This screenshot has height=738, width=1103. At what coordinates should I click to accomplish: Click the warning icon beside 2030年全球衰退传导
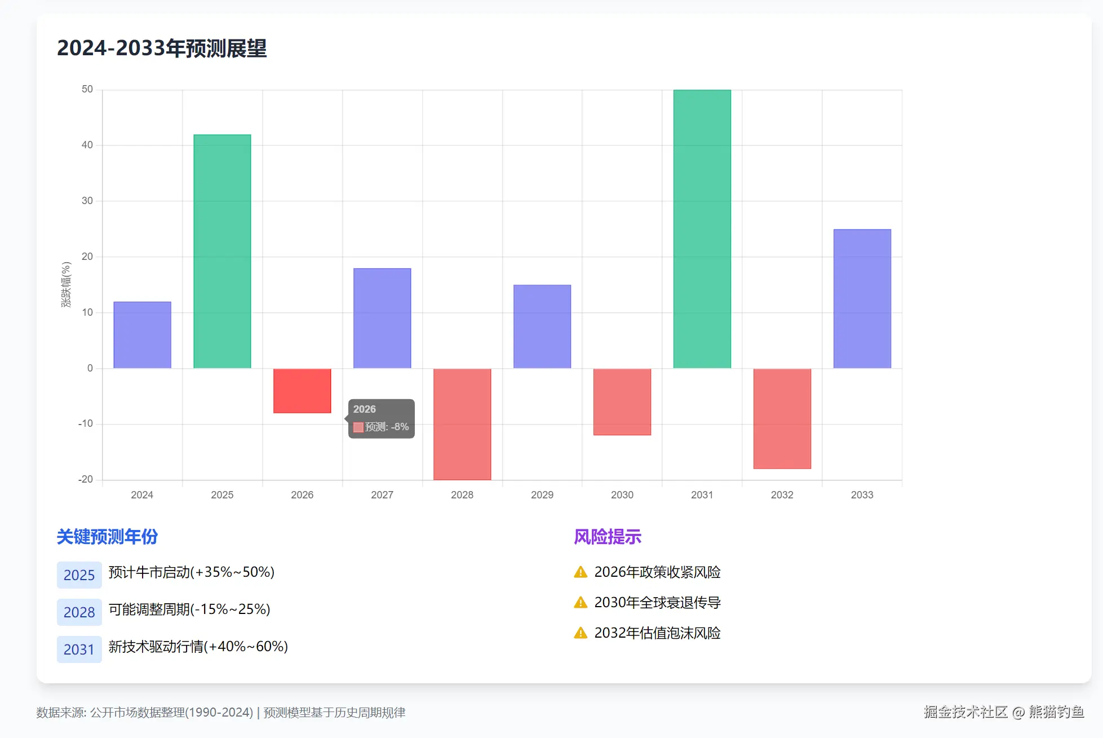point(579,602)
